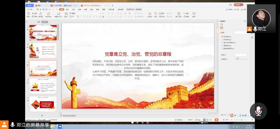The width and height of the screenshot is (280, 129).
Task: Start slideshow from current slide icon
Action: (48, 14)
